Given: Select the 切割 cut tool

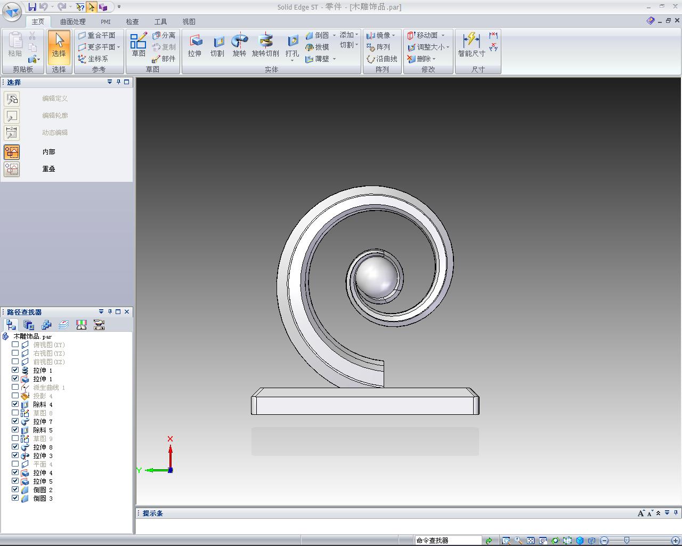Looking at the screenshot, I should [217, 45].
